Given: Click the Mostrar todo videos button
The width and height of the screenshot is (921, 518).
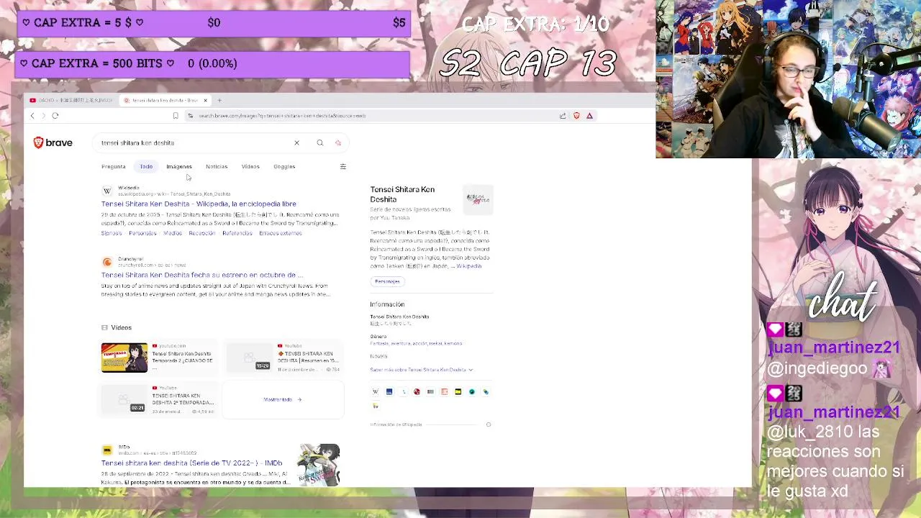Looking at the screenshot, I should point(283,399).
